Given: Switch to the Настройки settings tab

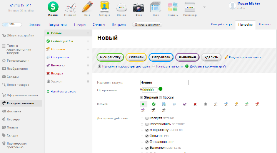Looking at the screenshot, I should [245, 25].
